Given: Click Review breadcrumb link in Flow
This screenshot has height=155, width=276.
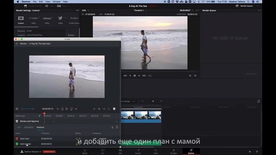Looking at the screenshot, I should click(x=23, y=43).
